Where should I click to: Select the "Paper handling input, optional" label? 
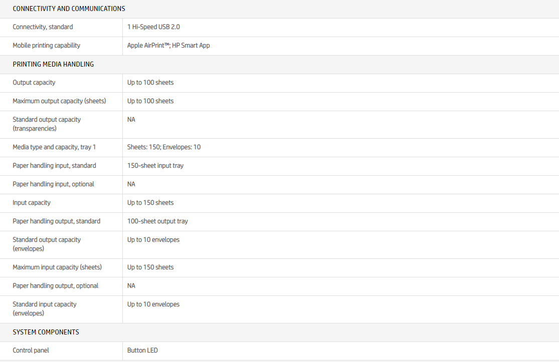point(53,184)
